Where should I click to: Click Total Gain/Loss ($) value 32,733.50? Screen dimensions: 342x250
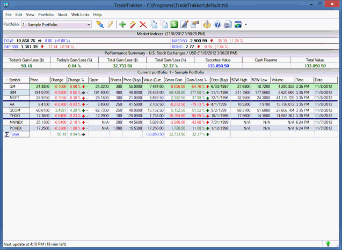point(122,66)
